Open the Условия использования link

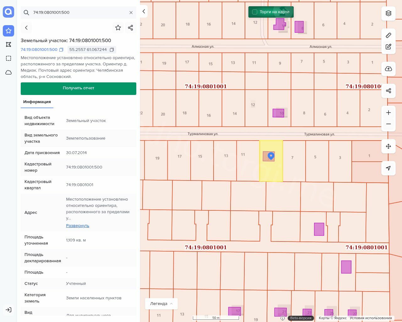point(371,318)
